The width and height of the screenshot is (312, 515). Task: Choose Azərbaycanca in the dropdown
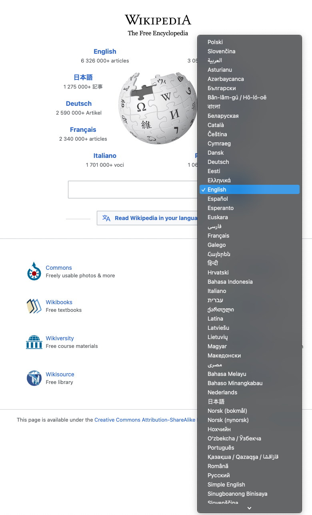(250, 79)
